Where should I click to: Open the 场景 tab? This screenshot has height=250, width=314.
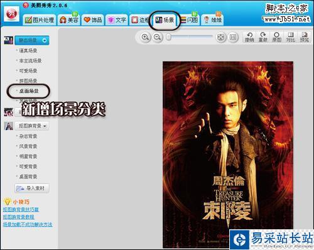[x=165, y=20]
